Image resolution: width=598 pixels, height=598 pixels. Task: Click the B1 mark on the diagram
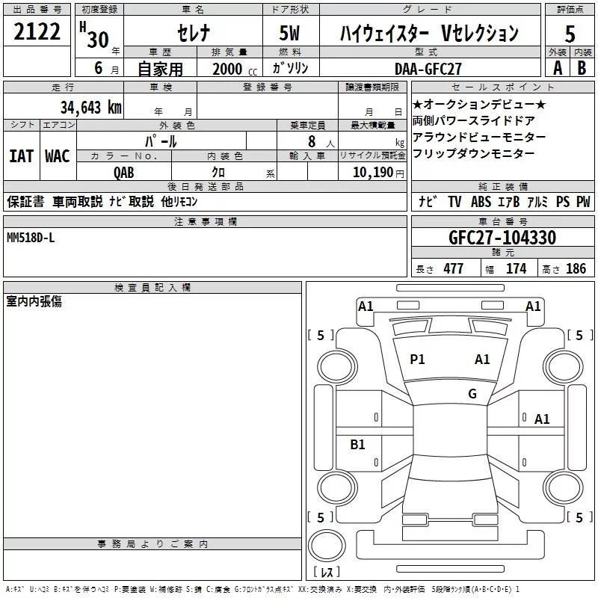pos(357,444)
